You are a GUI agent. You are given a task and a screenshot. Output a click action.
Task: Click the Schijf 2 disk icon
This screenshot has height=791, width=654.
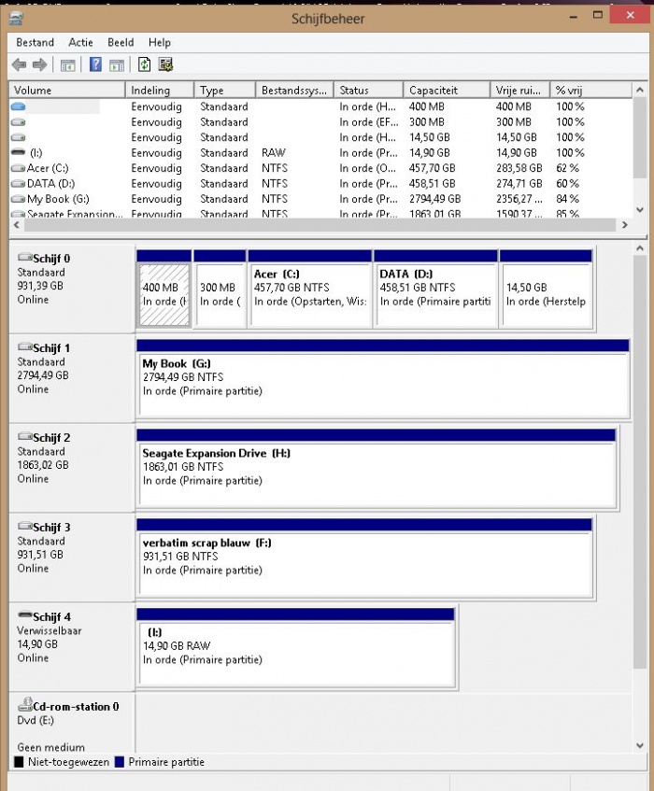[x=24, y=436]
